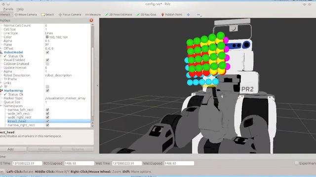Select the RobotModel tree row

pyautogui.click(x=45, y=53)
